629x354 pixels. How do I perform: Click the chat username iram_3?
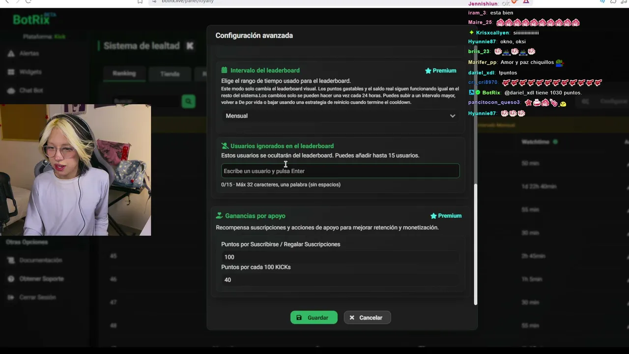(x=478, y=13)
